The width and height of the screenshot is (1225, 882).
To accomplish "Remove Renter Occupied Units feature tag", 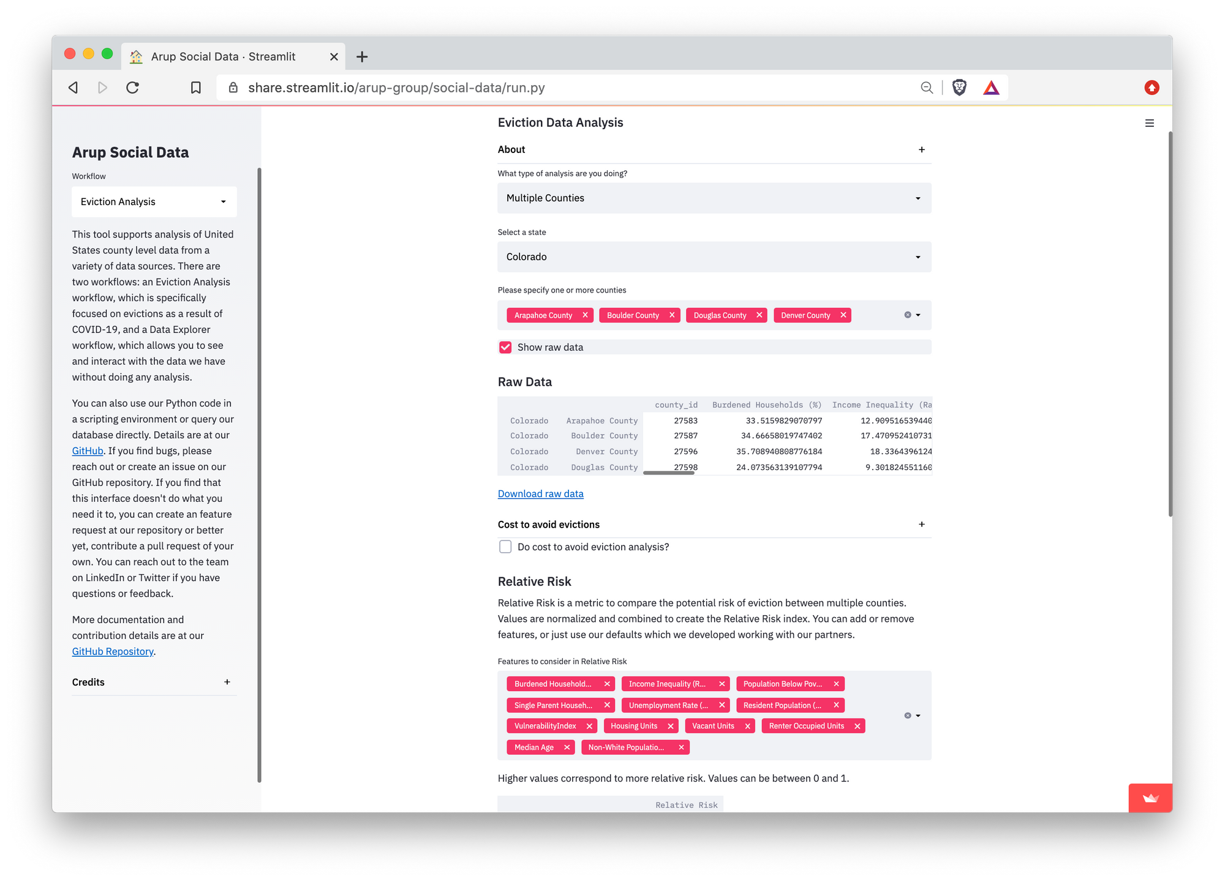I will click(858, 726).
